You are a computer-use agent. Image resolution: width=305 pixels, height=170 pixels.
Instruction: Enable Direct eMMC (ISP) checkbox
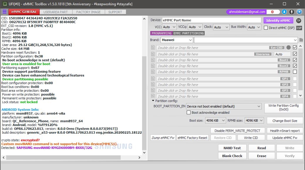[x=266, y=28]
